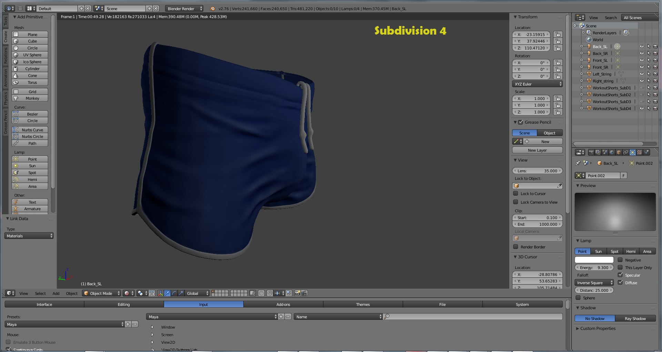Add a Bezier curve
The image size is (662, 352).
tap(30, 114)
